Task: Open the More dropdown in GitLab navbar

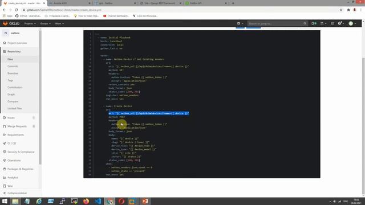Action: tap(59, 23)
